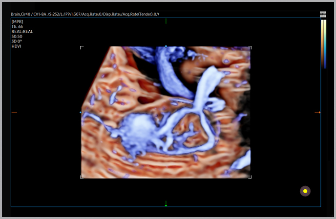Click the yellow dot indicator button
The image size is (336, 219).
pyautogui.click(x=305, y=191)
